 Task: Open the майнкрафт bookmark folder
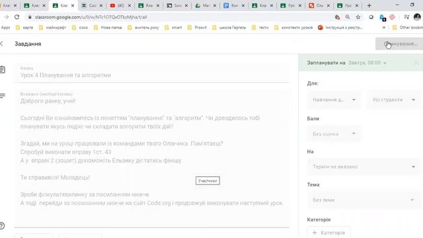pos(53,28)
